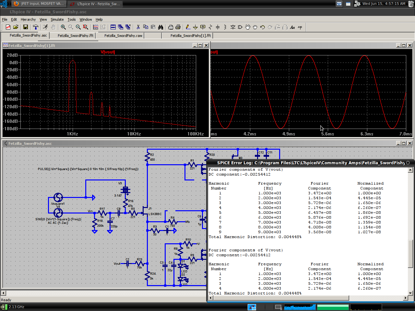This screenshot has width=415, height=311.
Task: Open Control Panel hammer icon
Action: [x=36, y=27]
